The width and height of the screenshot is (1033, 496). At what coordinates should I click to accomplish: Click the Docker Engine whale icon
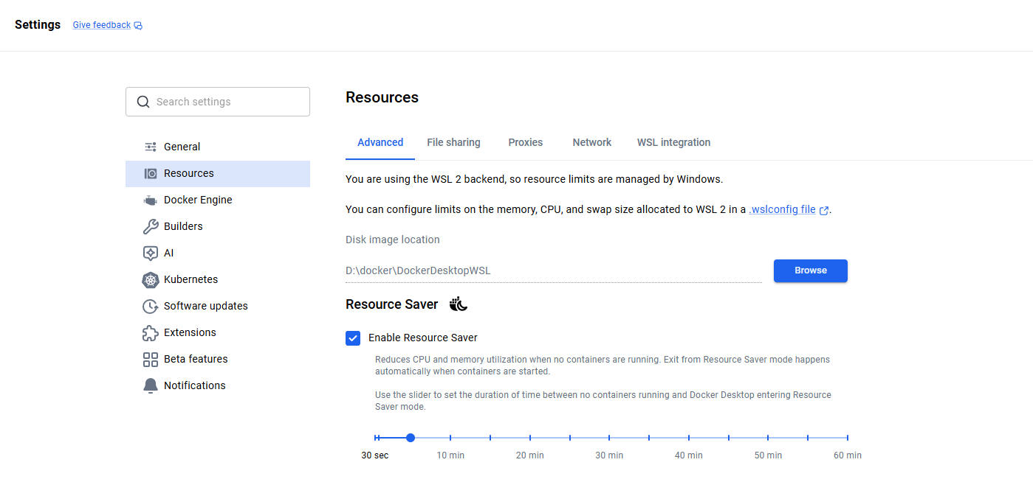coord(151,200)
